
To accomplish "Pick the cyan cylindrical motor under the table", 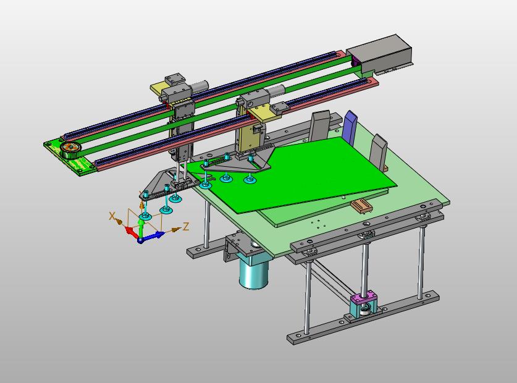I will [x=253, y=271].
